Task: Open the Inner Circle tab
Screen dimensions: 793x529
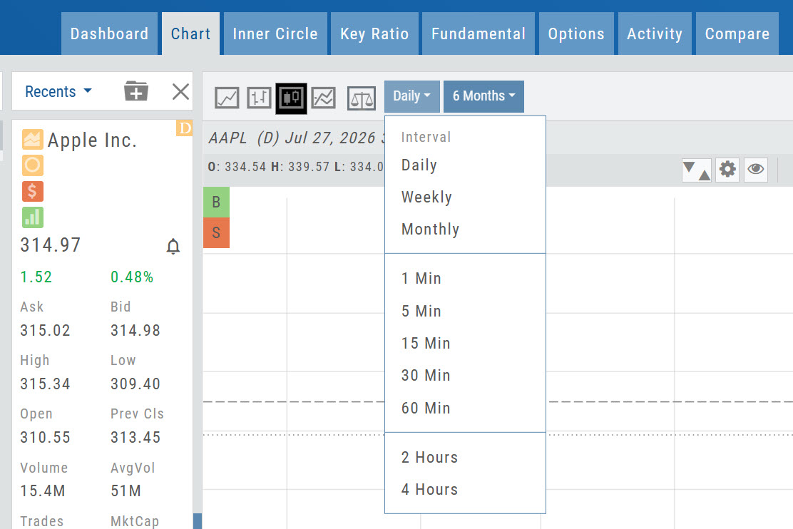Action: [x=275, y=34]
